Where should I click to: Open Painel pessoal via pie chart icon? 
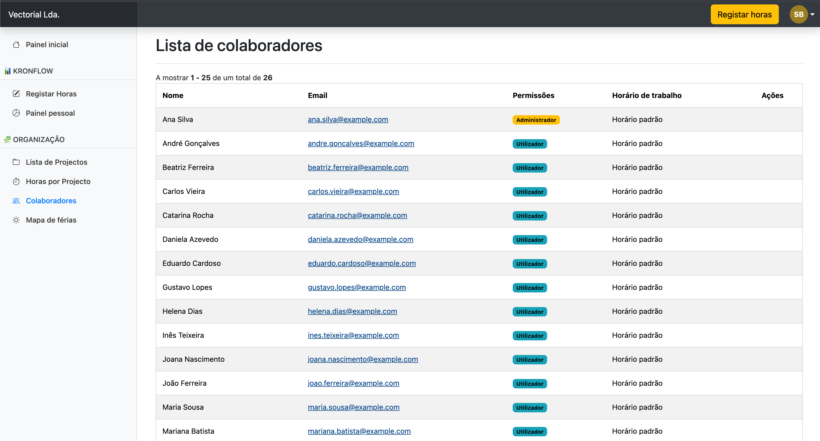pos(17,113)
